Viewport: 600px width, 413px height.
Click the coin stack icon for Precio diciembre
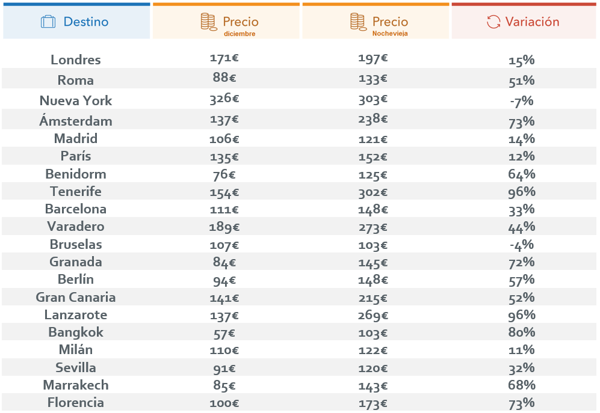[x=209, y=22]
